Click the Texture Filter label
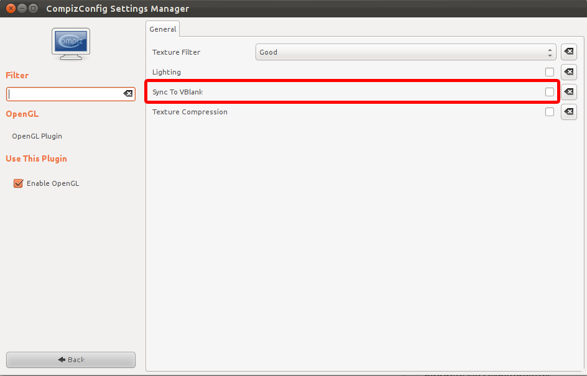This screenshot has width=587, height=376. (x=177, y=52)
